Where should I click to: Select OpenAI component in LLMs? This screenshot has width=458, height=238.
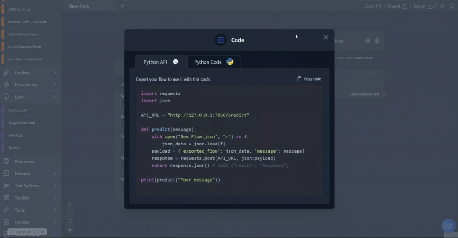click(x=13, y=148)
